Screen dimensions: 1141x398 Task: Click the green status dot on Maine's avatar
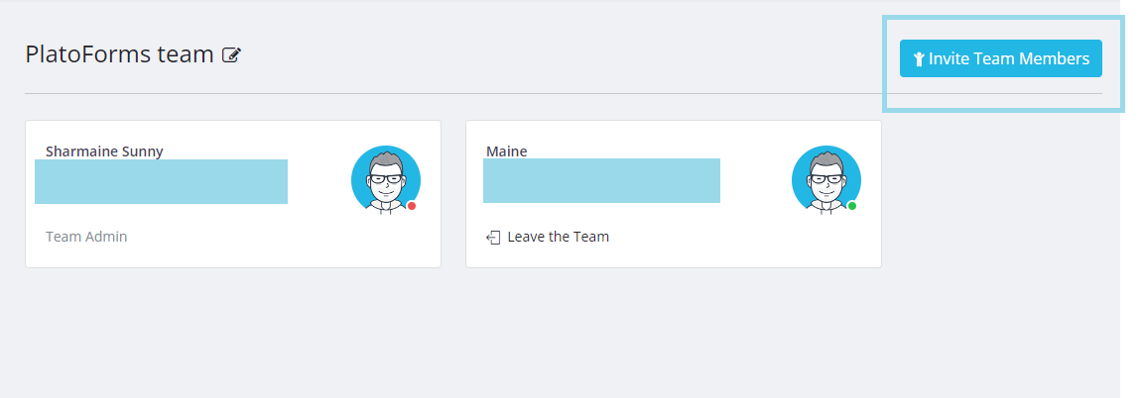pos(852,206)
